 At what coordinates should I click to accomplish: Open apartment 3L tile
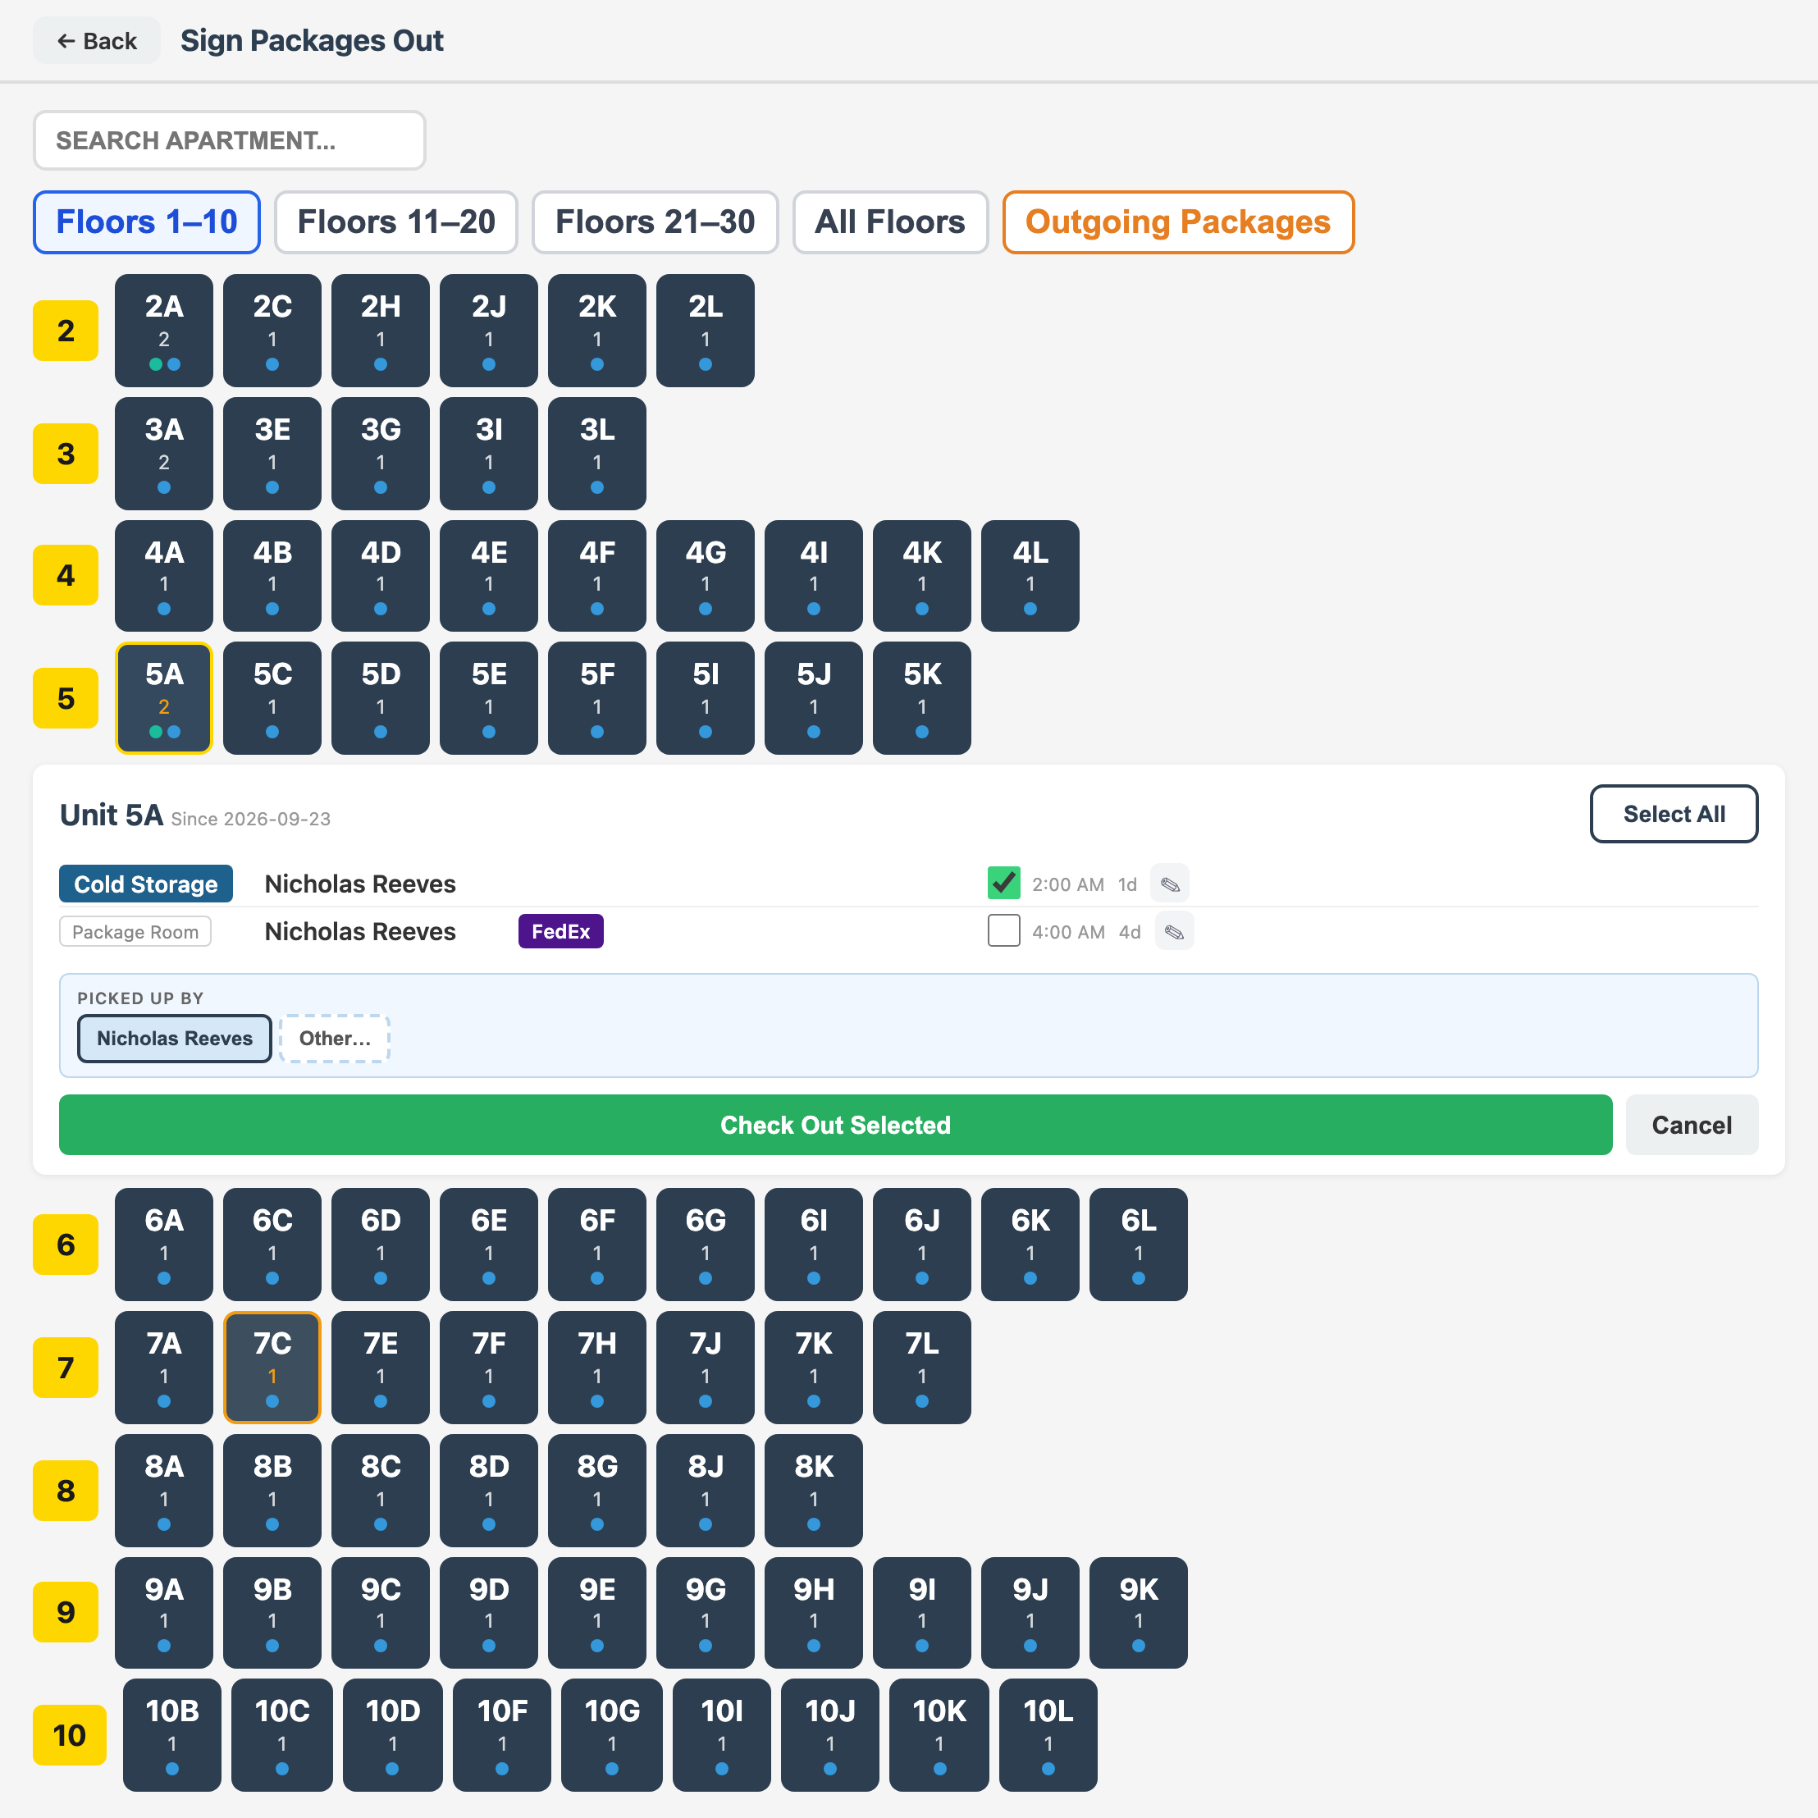pyautogui.click(x=597, y=454)
